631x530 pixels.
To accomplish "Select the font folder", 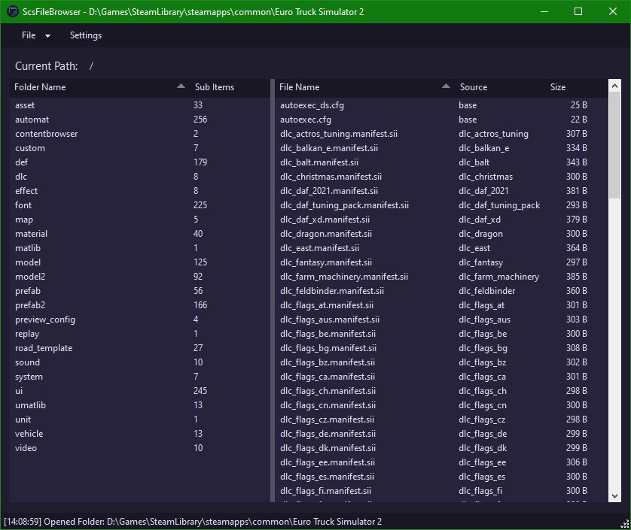I will [140, 205].
